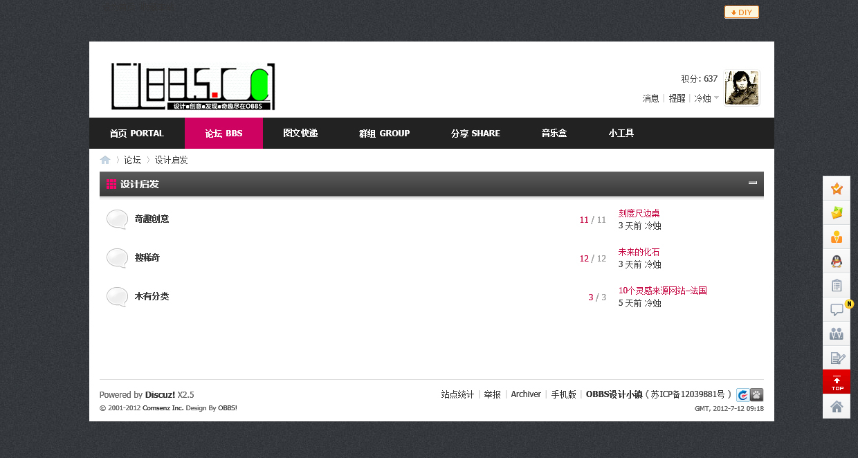This screenshot has height=458, width=858.
Task: Open the Discuz! link in footer
Action: [x=160, y=394]
